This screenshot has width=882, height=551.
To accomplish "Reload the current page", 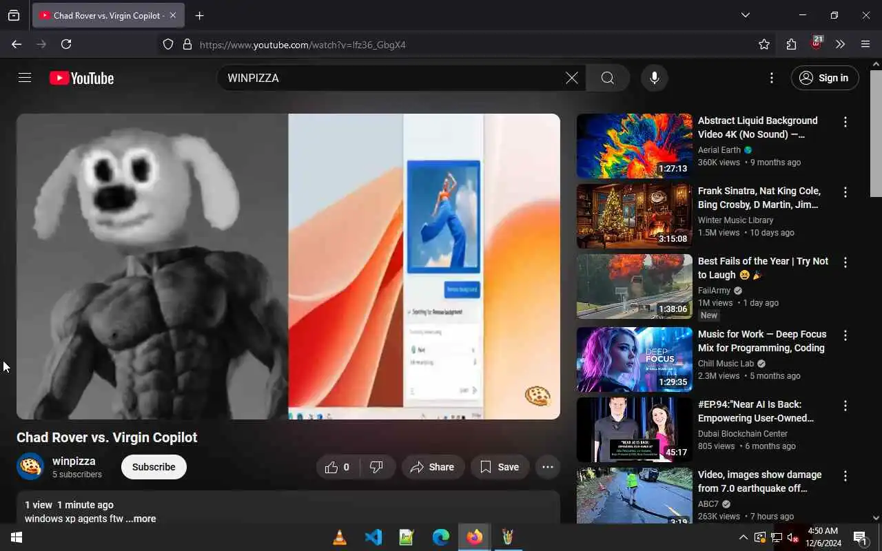I will click(66, 44).
